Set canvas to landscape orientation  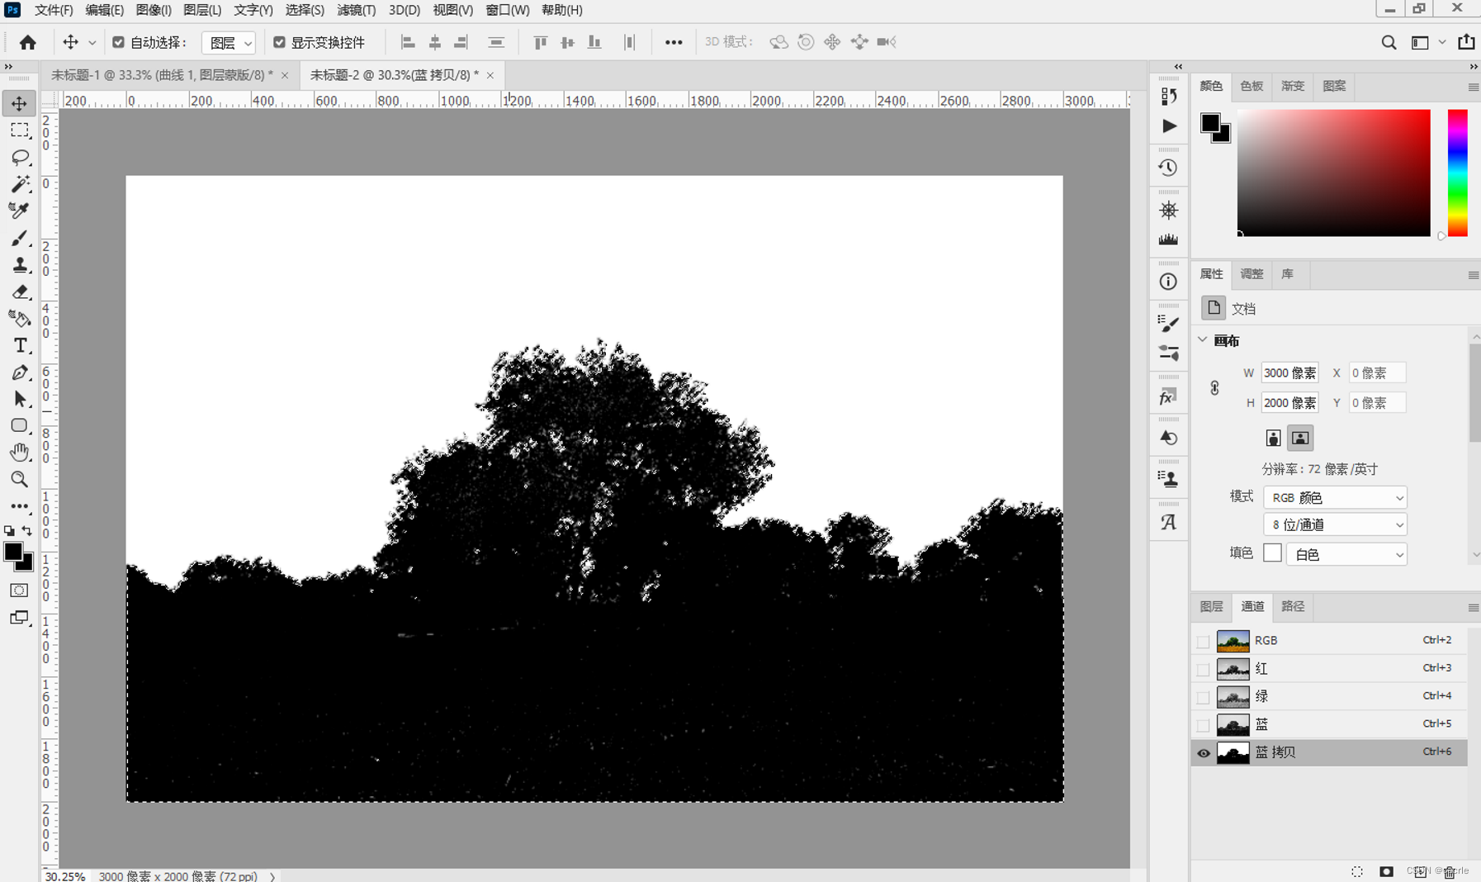tap(1300, 438)
